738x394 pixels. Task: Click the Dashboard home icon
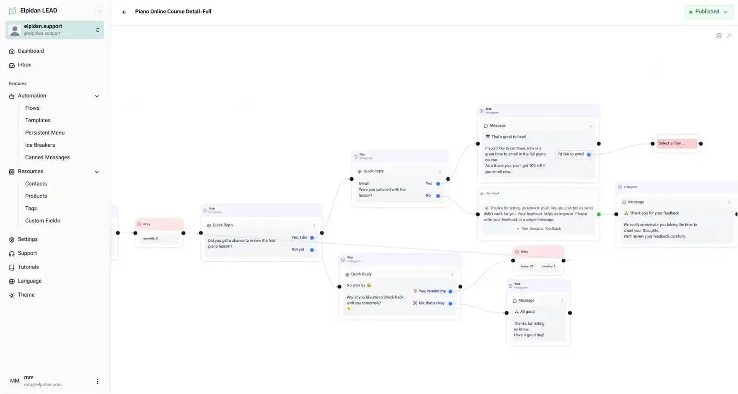pyautogui.click(x=12, y=52)
